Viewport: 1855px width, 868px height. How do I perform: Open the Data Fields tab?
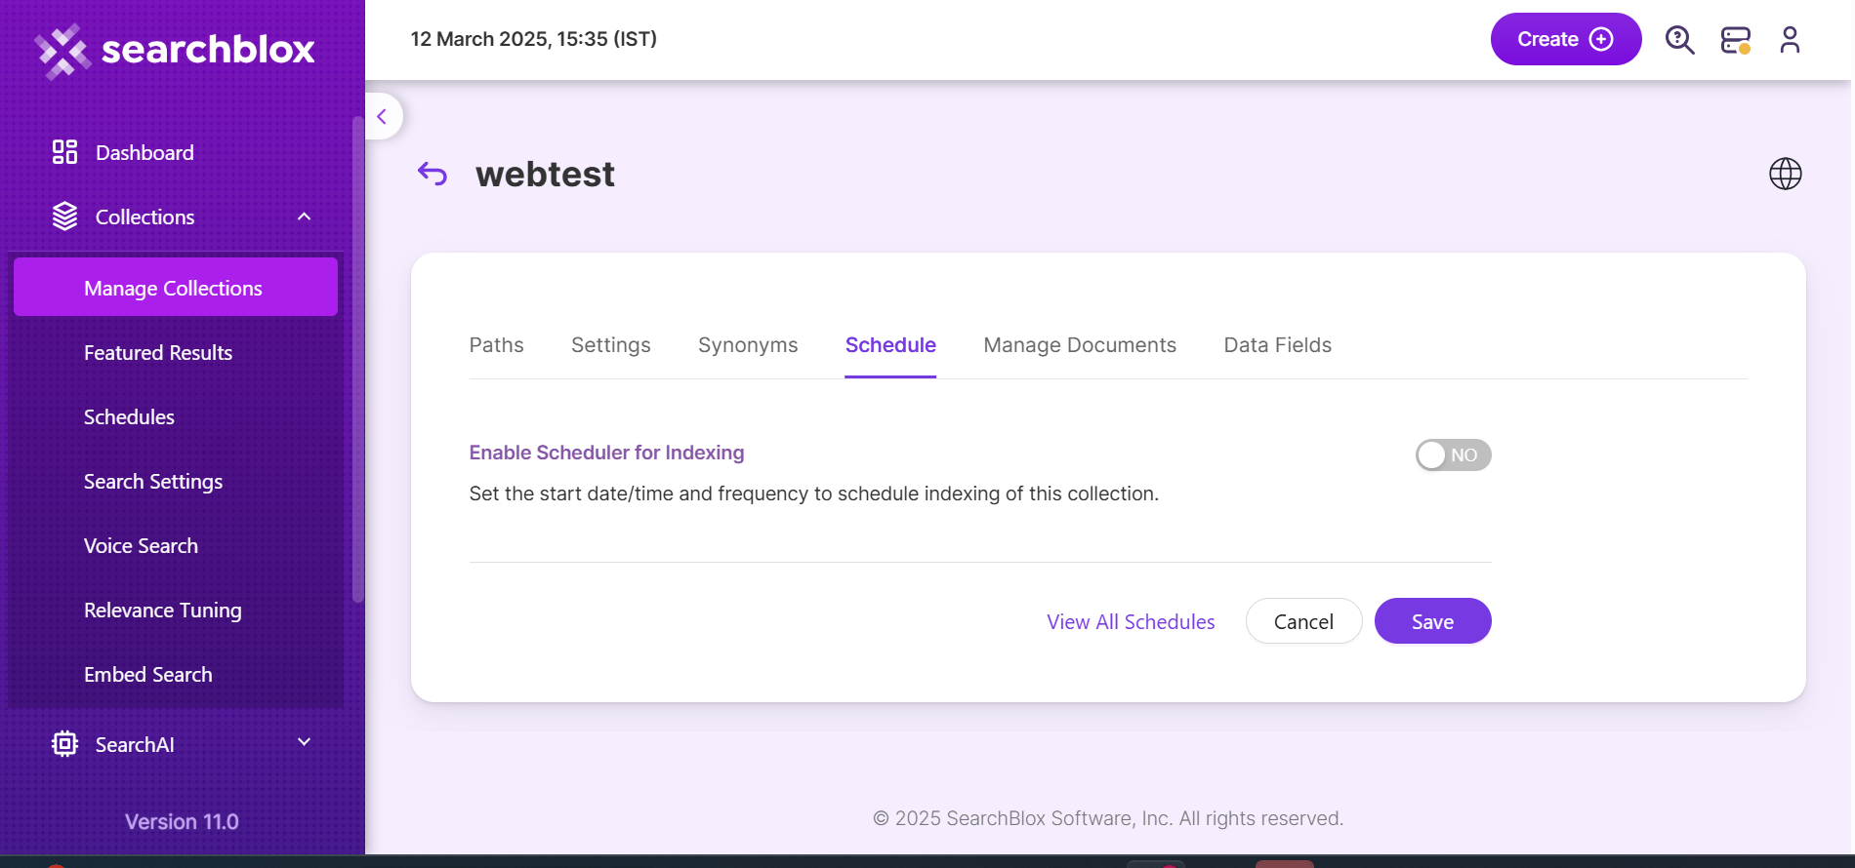click(x=1277, y=345)
